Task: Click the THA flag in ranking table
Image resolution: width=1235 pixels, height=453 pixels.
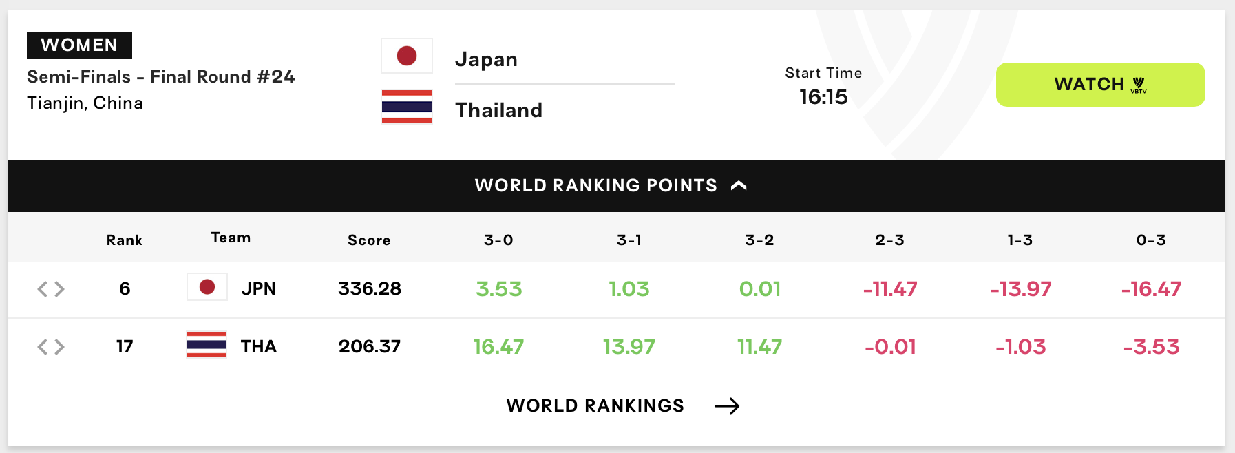Action: (207, 345)
